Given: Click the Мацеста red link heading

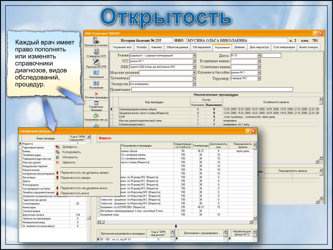Looking at the screenshot, I should (x=105, y=138).
